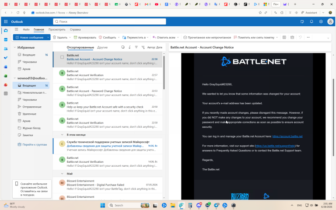Open Telegram from taskbar

click(217, 205)
